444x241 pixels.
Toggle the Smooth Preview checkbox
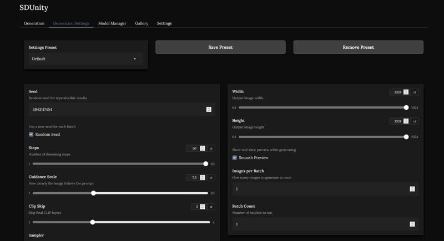point(234,158)
